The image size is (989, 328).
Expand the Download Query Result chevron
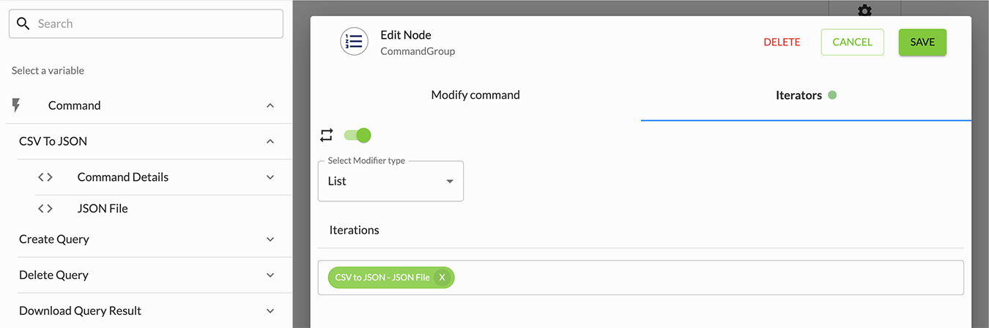(270, 311)
